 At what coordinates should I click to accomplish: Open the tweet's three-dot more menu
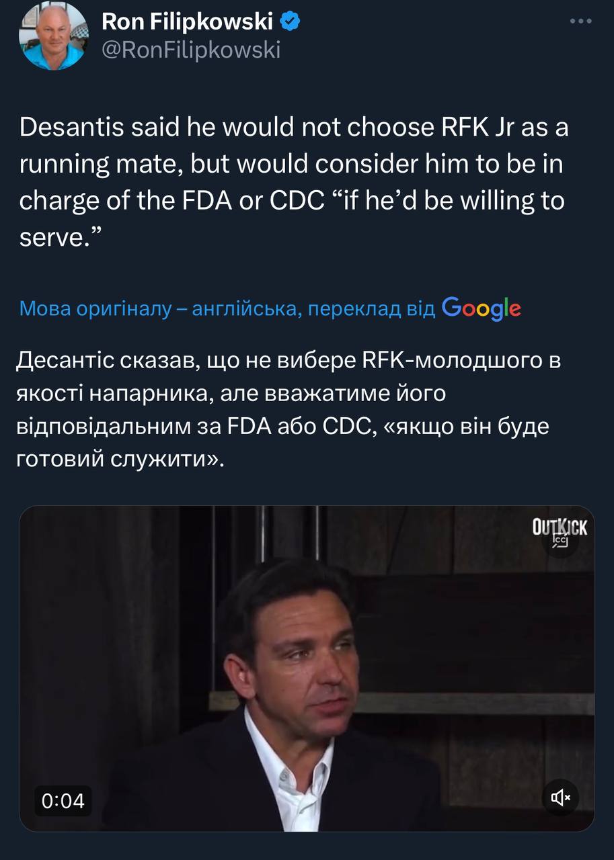pyautogui.click(x=580, y=21)
